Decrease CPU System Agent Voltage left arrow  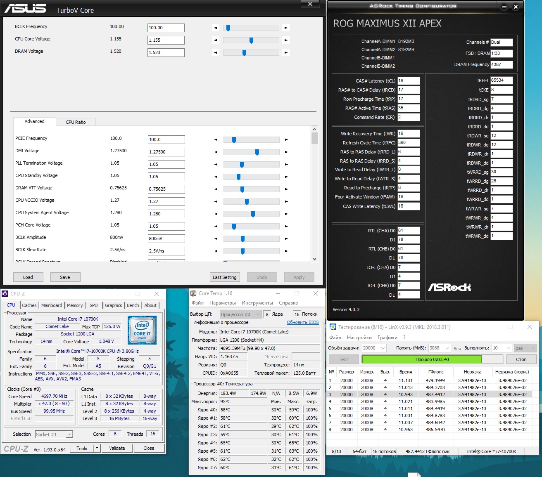point(216,214)
